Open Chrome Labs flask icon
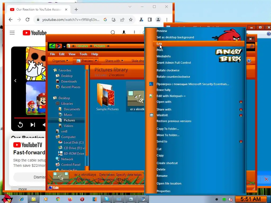The image size is (271, 203). 141,20
